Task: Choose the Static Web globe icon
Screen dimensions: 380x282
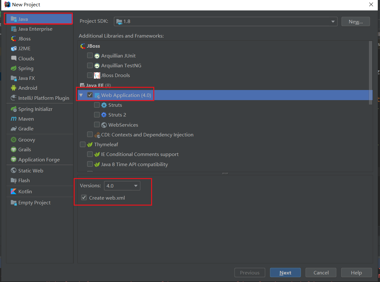Action: [14, 171]
